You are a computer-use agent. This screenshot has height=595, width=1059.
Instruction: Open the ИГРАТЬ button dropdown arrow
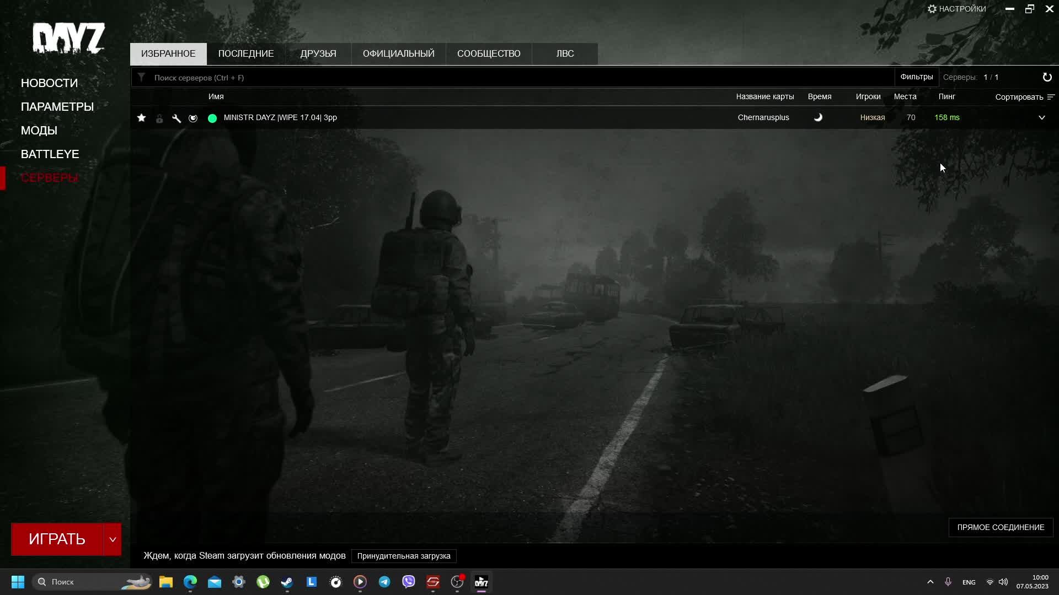[x=112, y=539]
